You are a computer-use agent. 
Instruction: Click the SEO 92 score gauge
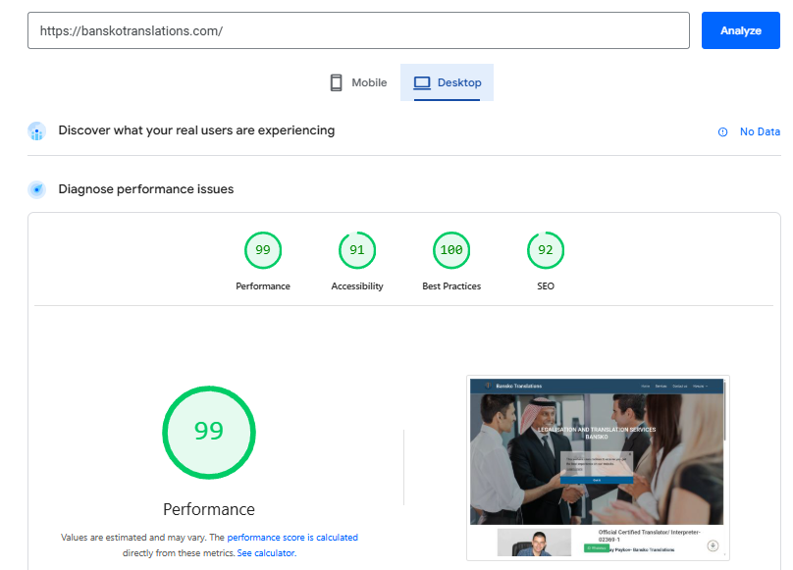tap(546, 250)
